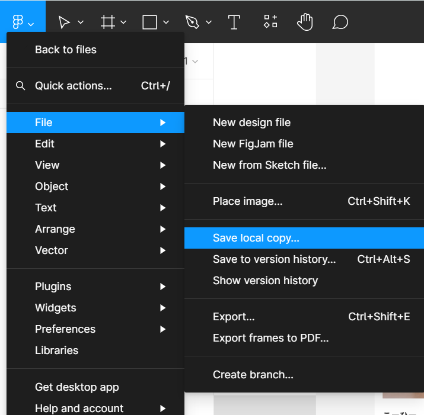
Task: Open the Frame tool dropdown chevron
Action: [123, 22]
